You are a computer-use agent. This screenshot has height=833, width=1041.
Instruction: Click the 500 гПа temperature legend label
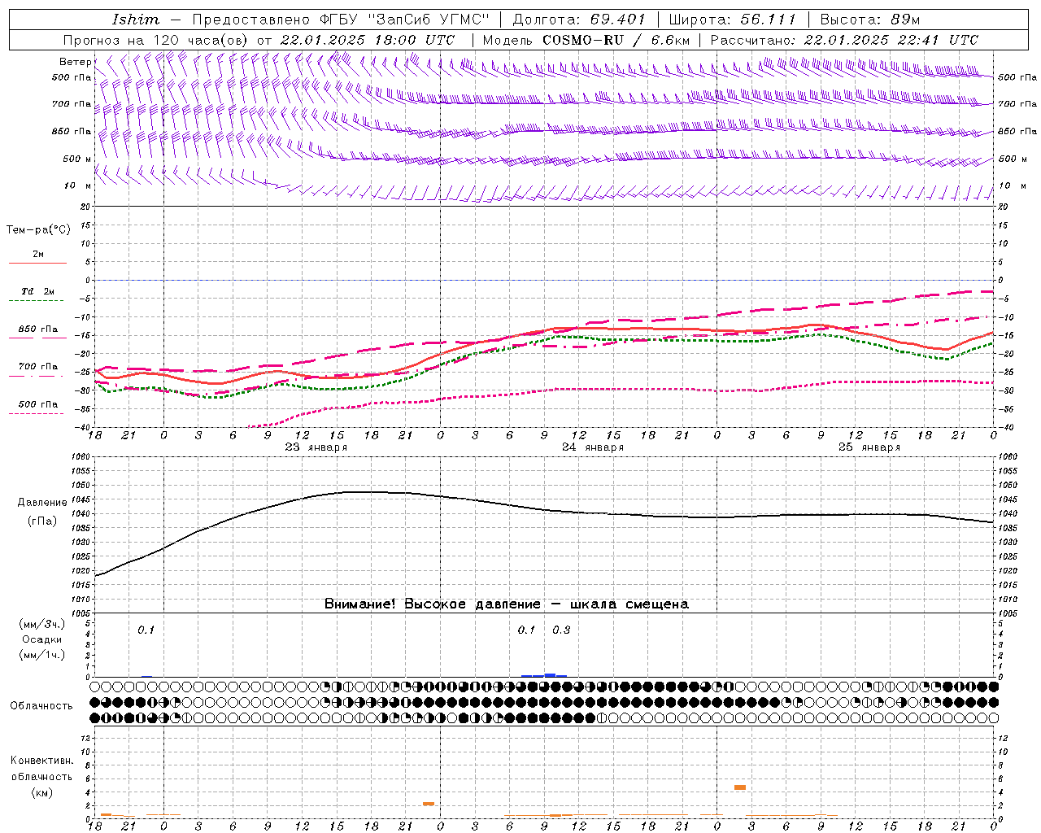38,404
